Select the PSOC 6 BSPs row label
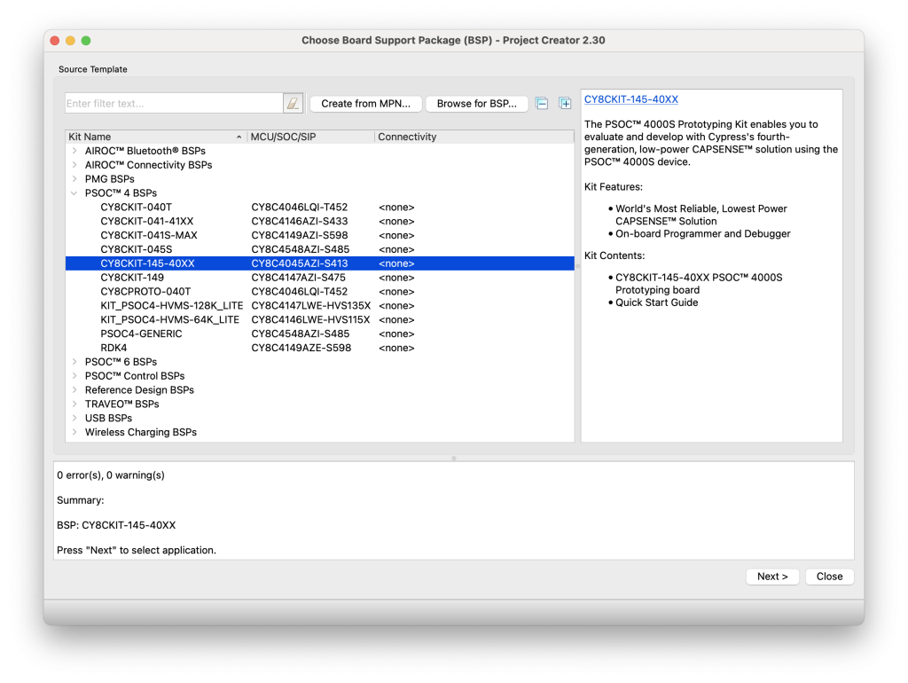908x683 pixels. coord(121,362)
